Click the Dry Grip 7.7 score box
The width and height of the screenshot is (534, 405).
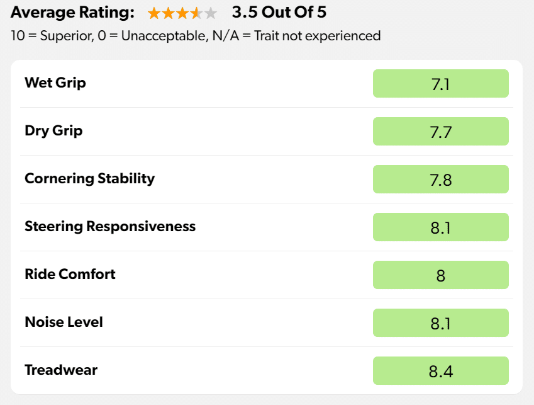click(x=440, y=132)
